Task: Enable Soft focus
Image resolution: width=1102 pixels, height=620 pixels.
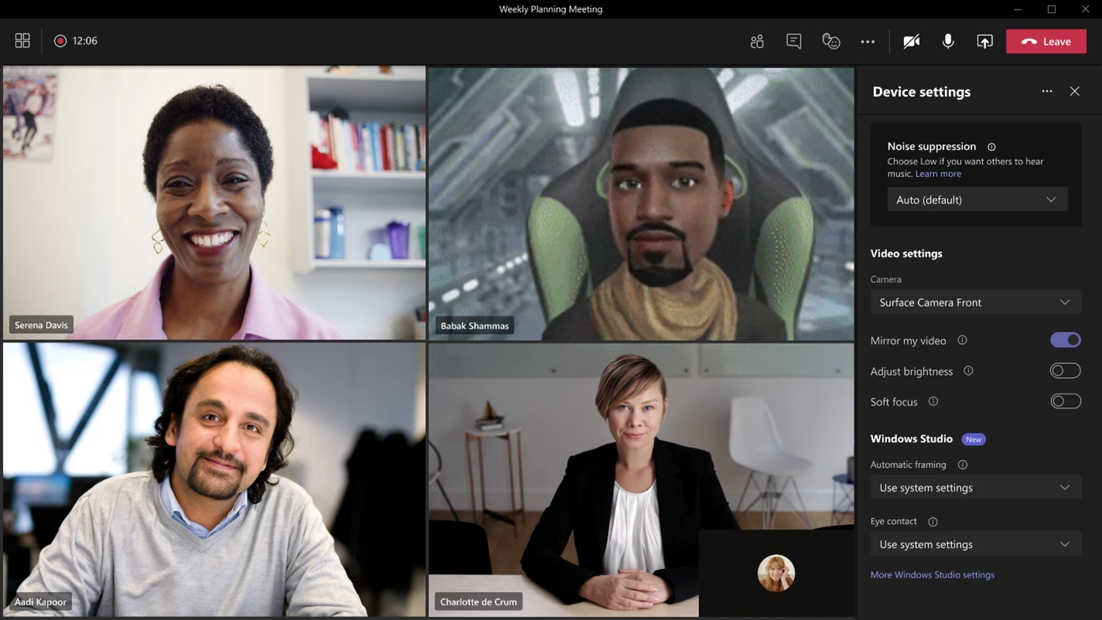Action: (1065, 400)
